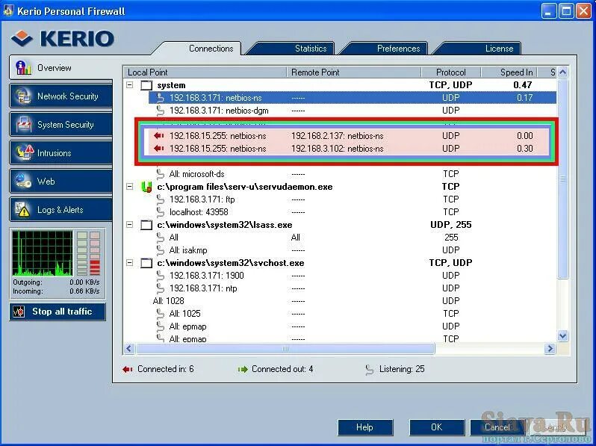Click inbound arrow icon for 192.168.2.137 connection

point(159,136)
